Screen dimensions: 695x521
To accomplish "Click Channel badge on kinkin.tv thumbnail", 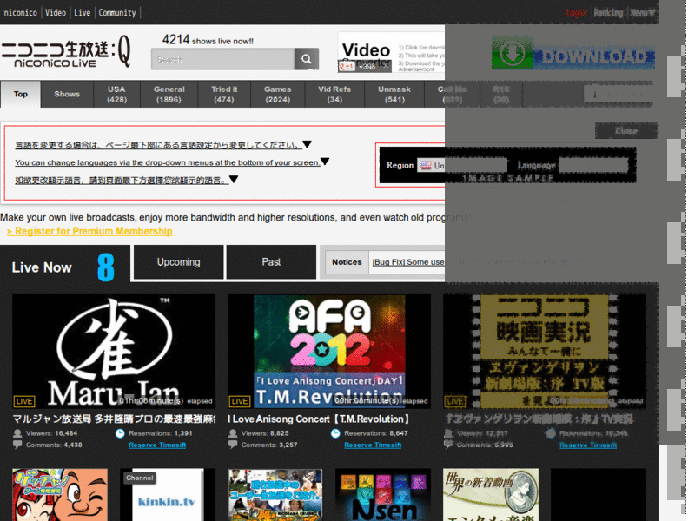I will click(140, 478).
